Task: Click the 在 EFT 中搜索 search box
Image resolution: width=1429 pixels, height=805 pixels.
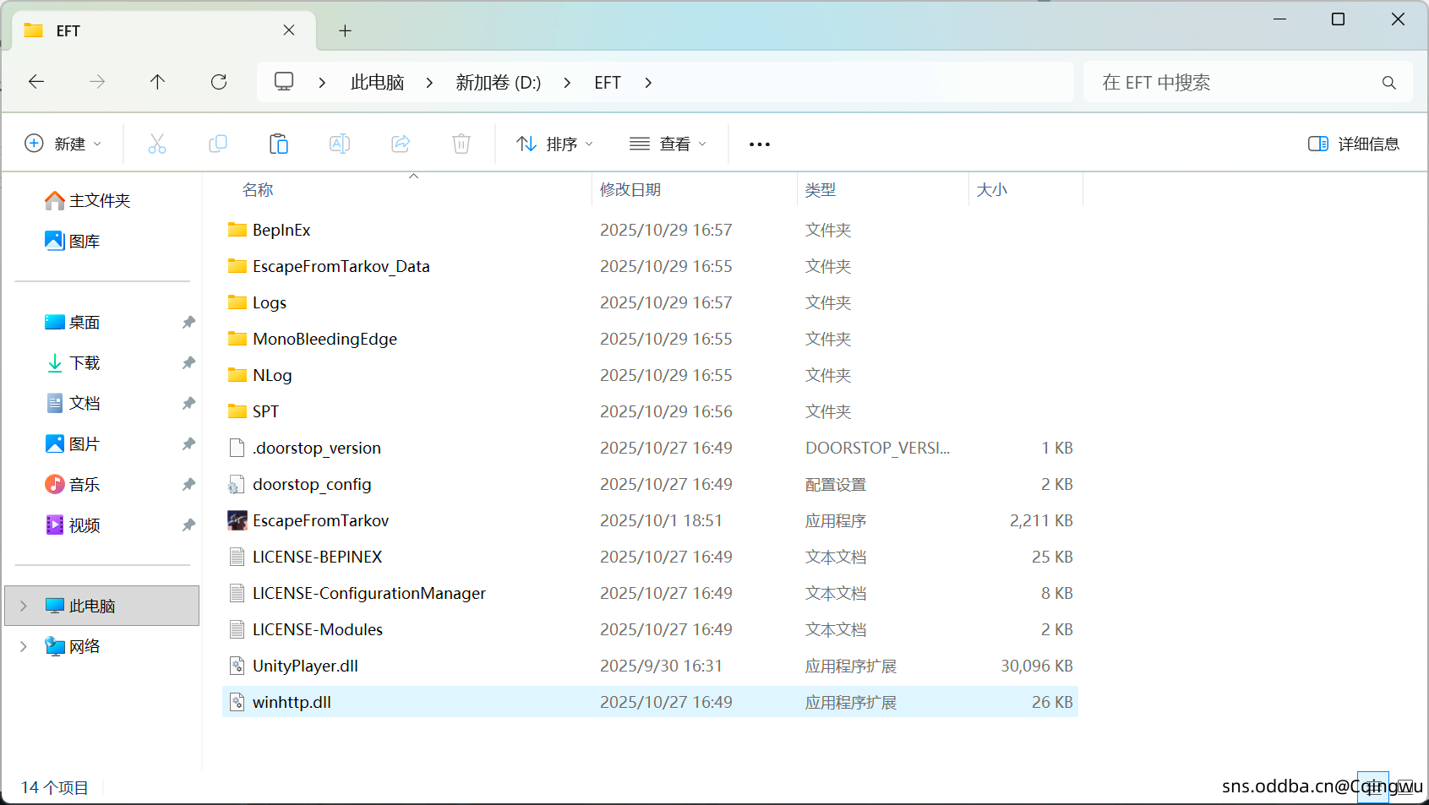Action: pyautogui.click(x=1234, y=83)
